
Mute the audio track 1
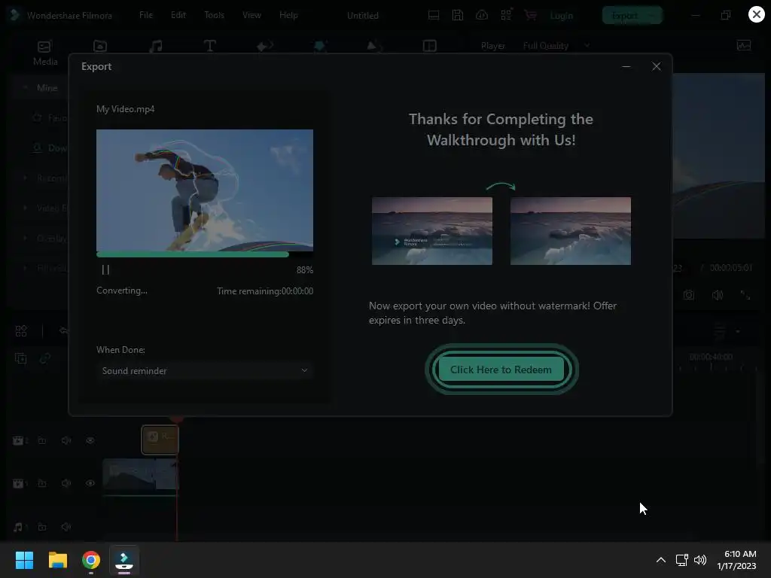pyautogui.click(x=66, y=527)
